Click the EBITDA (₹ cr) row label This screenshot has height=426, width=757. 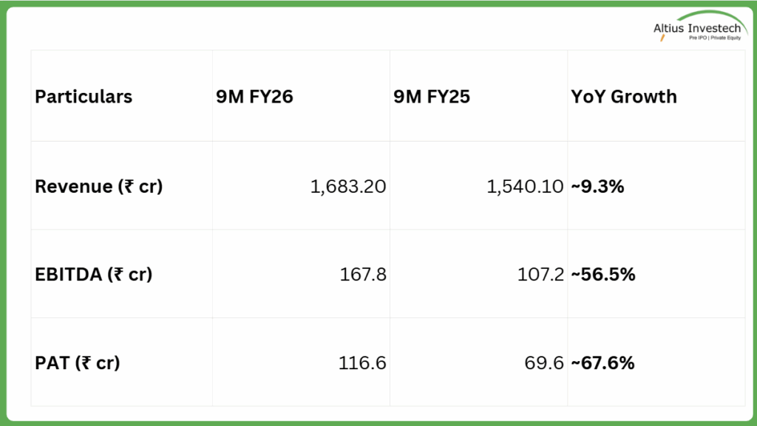93,275
